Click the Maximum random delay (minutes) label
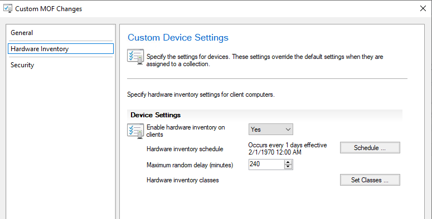This screenshot has width=432, height=219. 190,165
